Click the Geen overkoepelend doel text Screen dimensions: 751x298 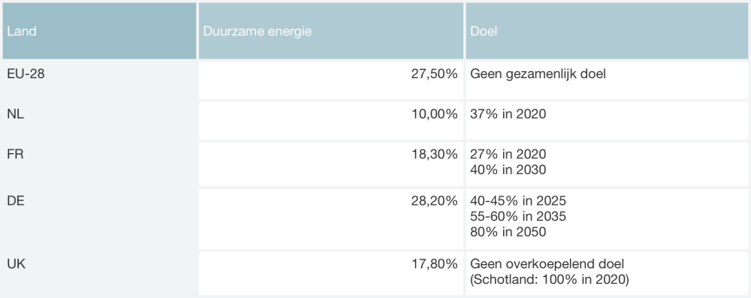point(547,264)
